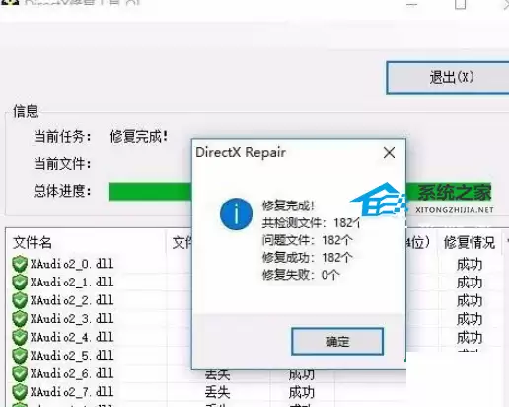Image resolution: width=509 pixels, height=407 pixels.
Task: Close the DirectX Repair dialog with X
Action: [x=389, y=153]
